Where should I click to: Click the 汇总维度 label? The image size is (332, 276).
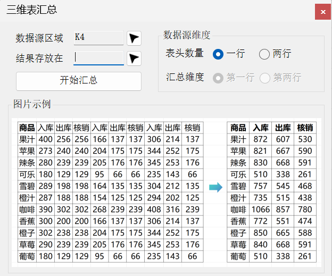[x=185, y=78]
